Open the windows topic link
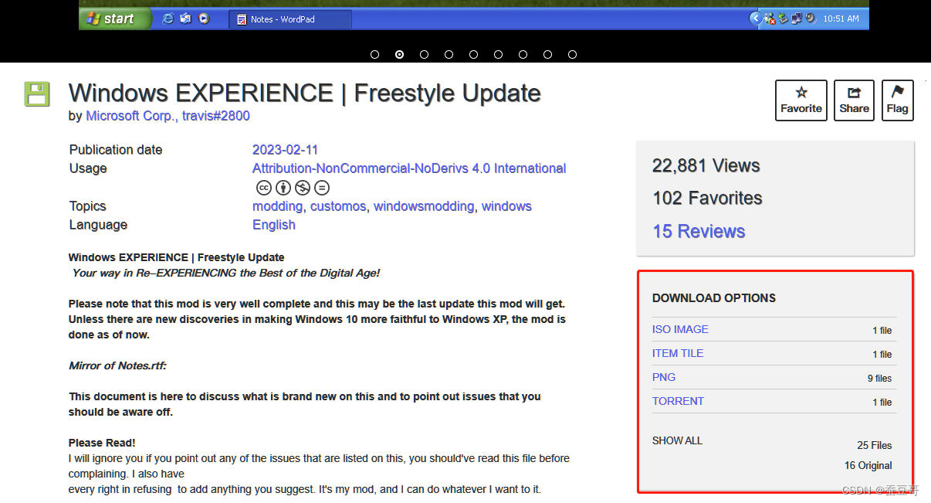Viewport: 931px width, 503px height. coord(506,206)
